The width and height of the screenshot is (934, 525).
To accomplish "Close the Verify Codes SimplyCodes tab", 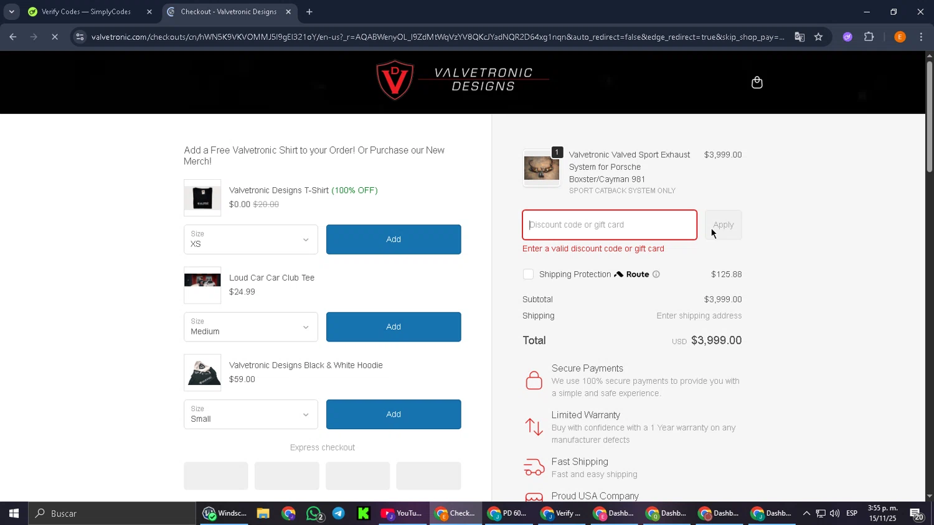I will 149,12.
